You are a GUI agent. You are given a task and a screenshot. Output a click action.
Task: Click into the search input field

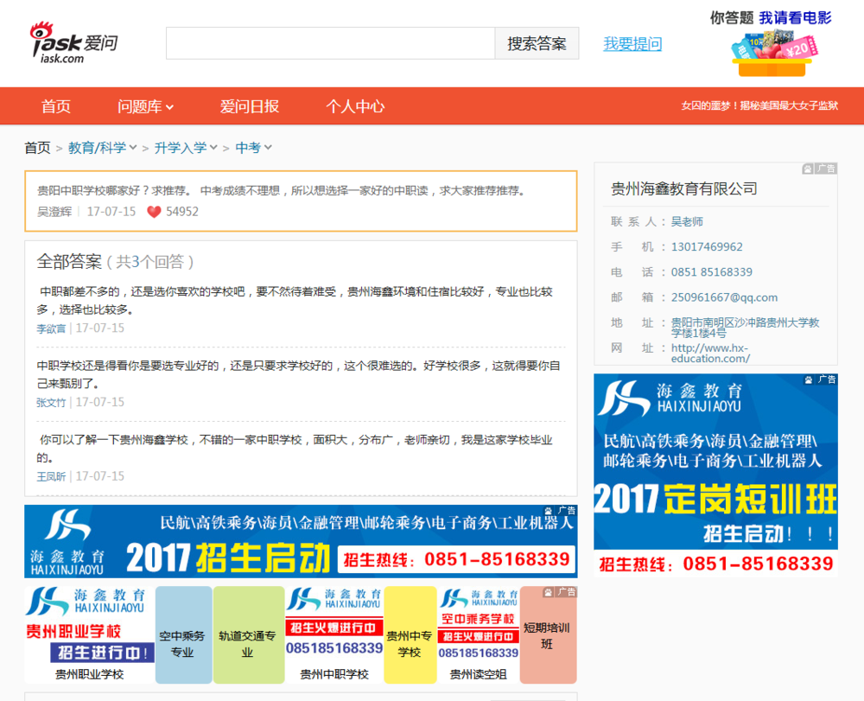[x=331, y=43]
